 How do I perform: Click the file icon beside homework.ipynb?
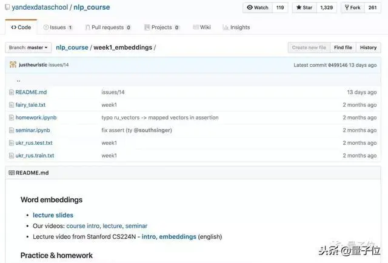click(x=12, y=118)
